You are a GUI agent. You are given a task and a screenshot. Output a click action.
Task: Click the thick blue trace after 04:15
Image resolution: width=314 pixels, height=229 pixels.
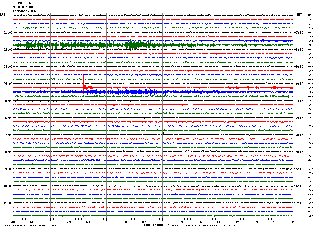pos(153,92)
